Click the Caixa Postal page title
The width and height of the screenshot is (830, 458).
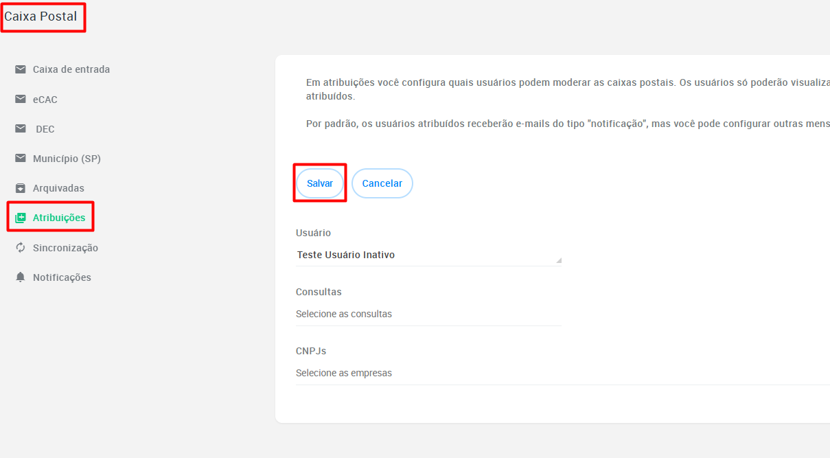(41, 16)
